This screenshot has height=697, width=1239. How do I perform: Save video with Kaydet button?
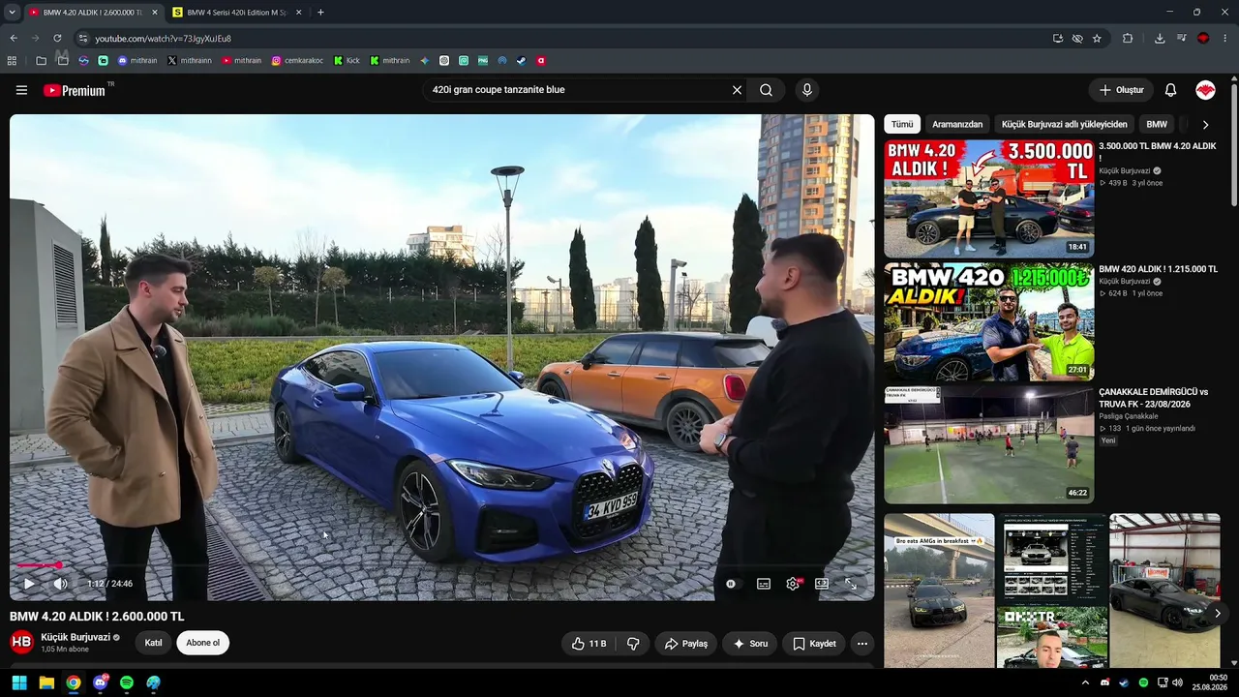814,644
